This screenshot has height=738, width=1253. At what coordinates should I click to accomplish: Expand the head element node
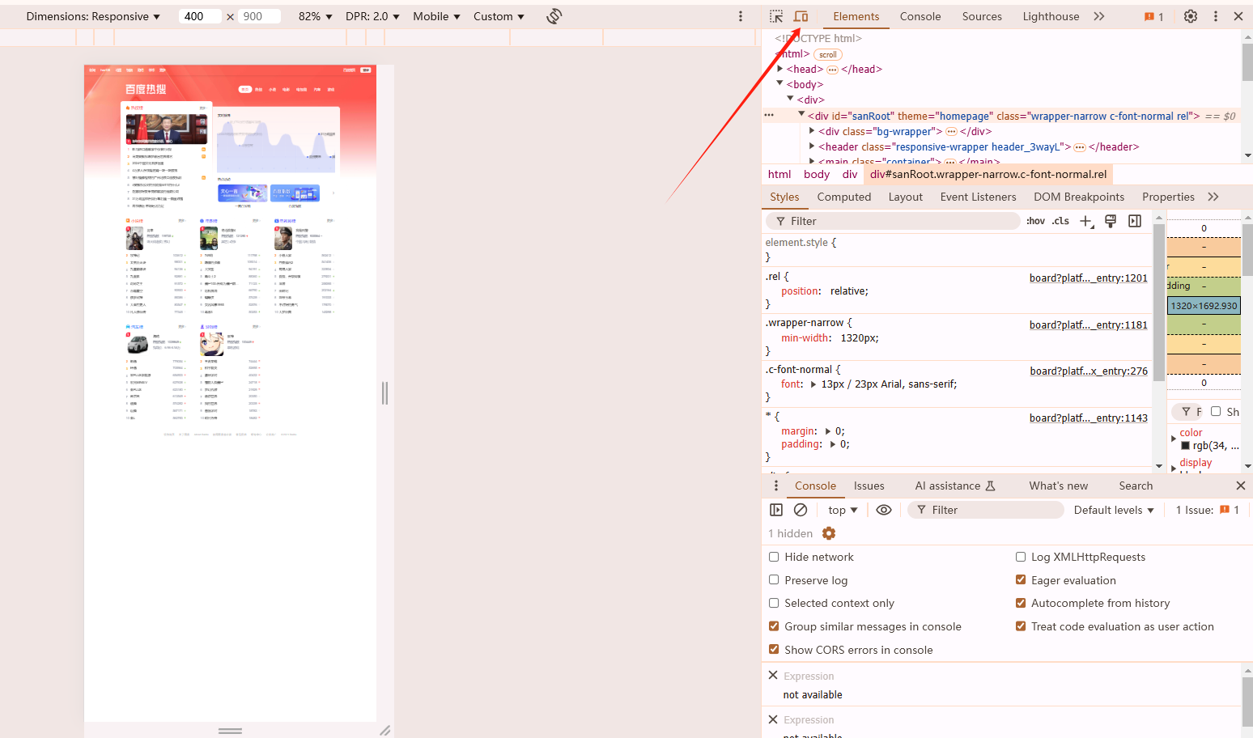pyautogui.click(x=780, y=69)
